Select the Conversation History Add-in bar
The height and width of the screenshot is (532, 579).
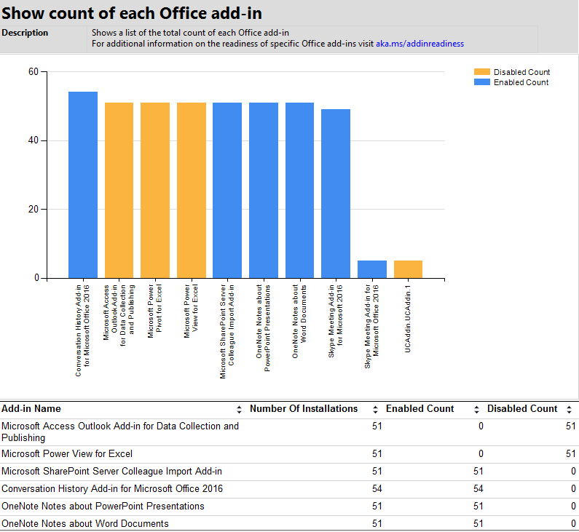[x=83, y=185]
